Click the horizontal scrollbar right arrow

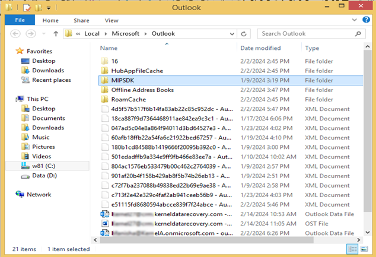click(359, 240)
